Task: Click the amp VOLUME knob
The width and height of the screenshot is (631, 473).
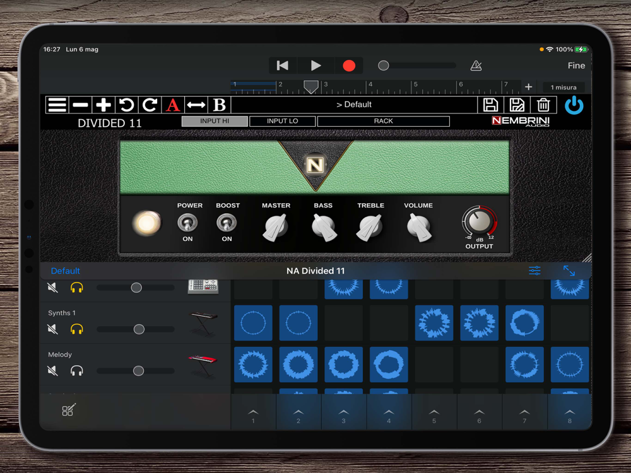Action: [419, 227]
